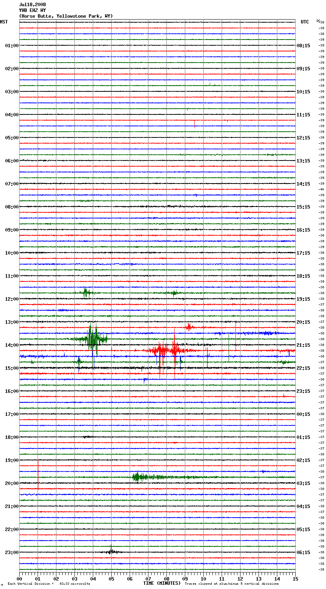The image size is (326, 589).
Task: Click the 17:00 MST time label
Action: pos(12,414)
